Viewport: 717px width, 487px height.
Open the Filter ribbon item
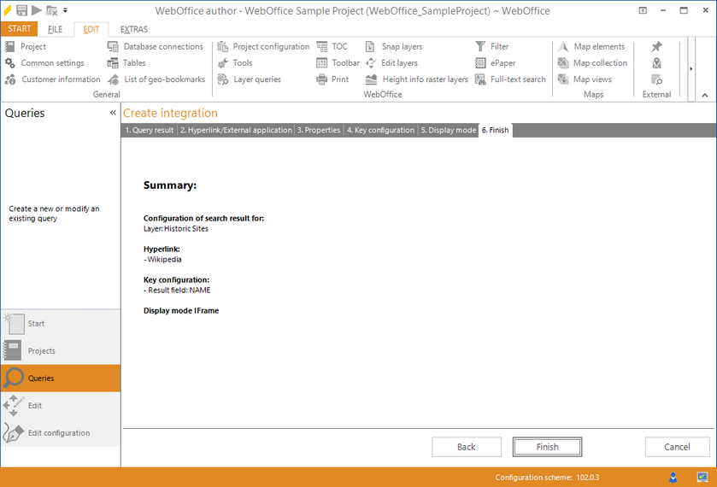tap(492, 46)
